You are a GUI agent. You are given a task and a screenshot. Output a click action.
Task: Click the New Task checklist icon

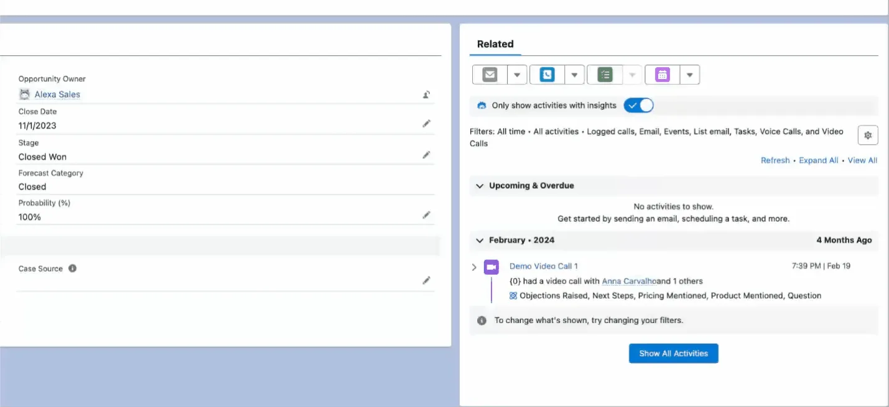point(605,75)
